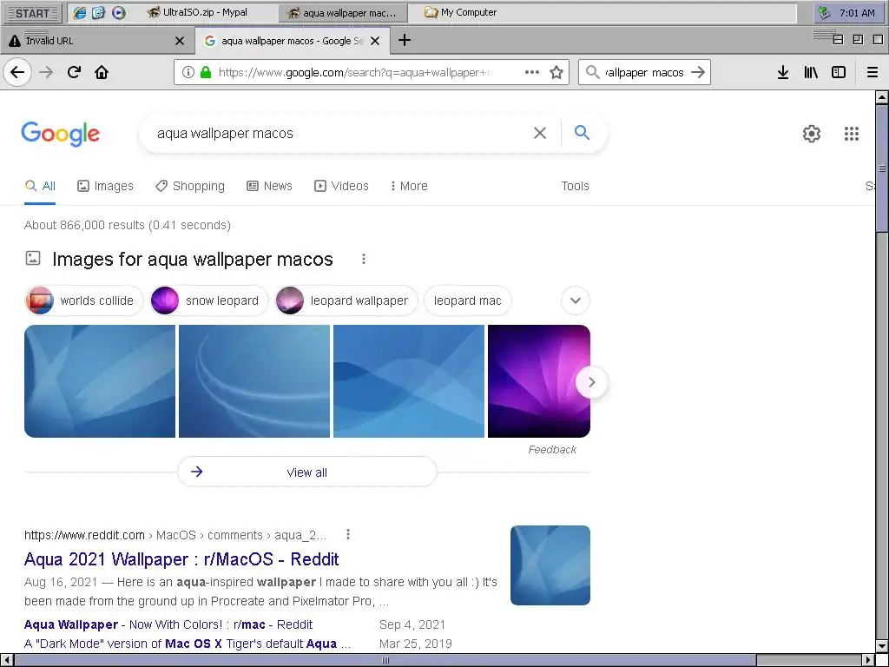Open the browser hamburger menu

pos(873,73)
